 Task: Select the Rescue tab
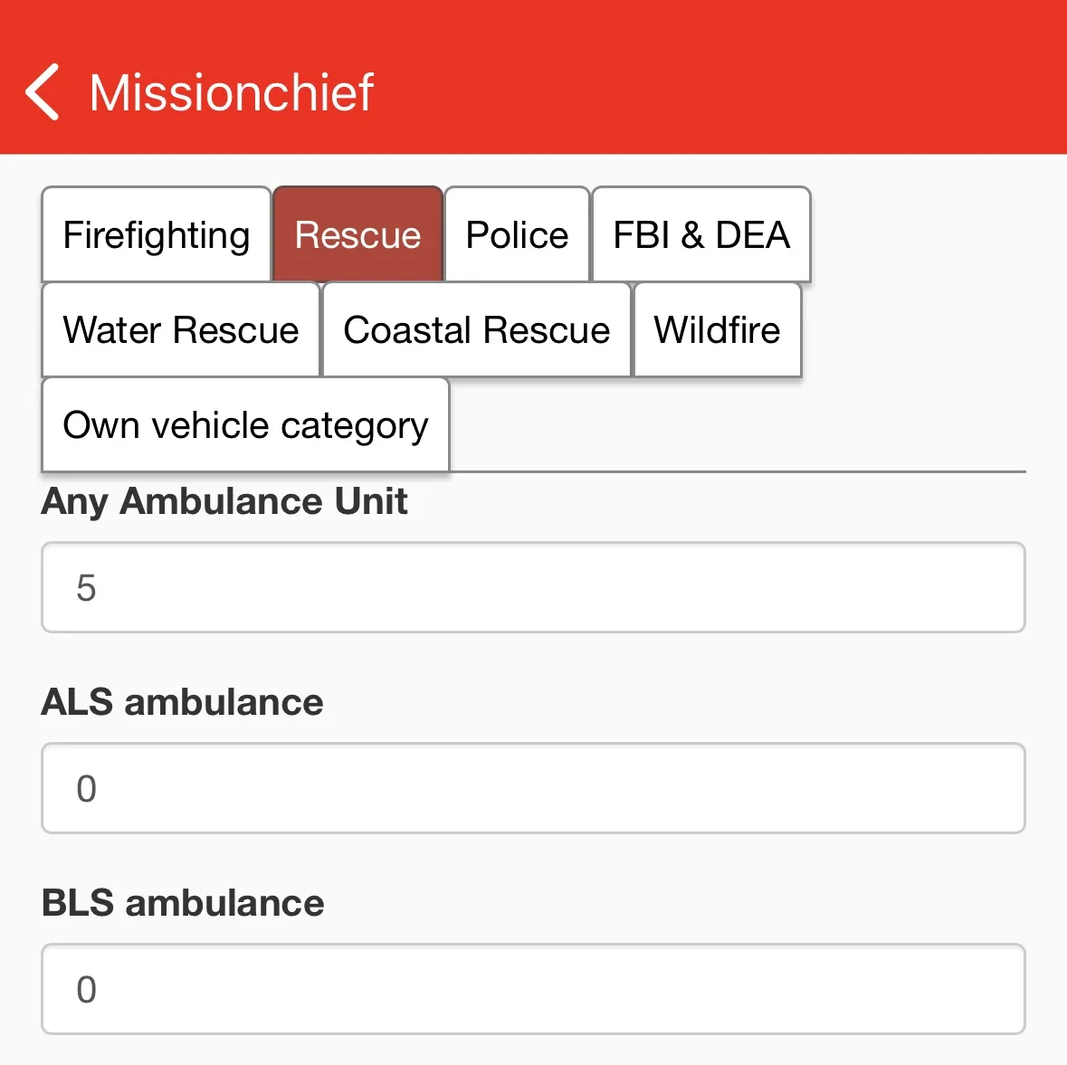[x=358, y=234]
